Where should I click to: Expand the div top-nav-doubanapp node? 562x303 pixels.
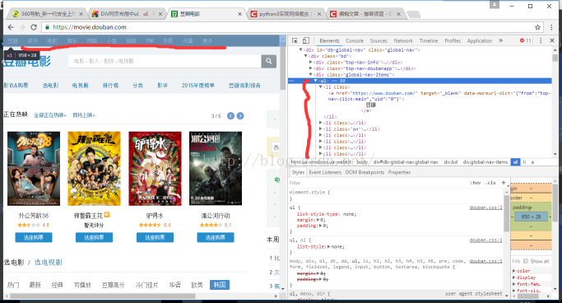coord(310,68)
